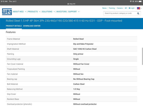Click the Without fan value
The height and width of the screenshot is (107, 143).
(x=78, y=74)
